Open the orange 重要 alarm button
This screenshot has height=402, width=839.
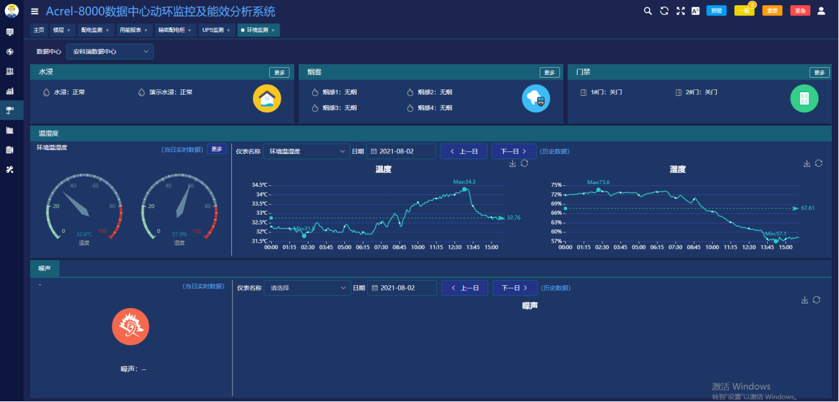click(772, 10)
